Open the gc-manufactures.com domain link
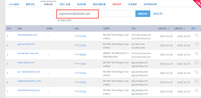This screenshot has width=201, height=98. point(29,72)
